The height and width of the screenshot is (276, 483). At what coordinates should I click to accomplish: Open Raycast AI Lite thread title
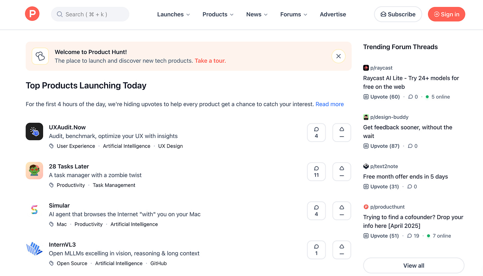[411, 83]
